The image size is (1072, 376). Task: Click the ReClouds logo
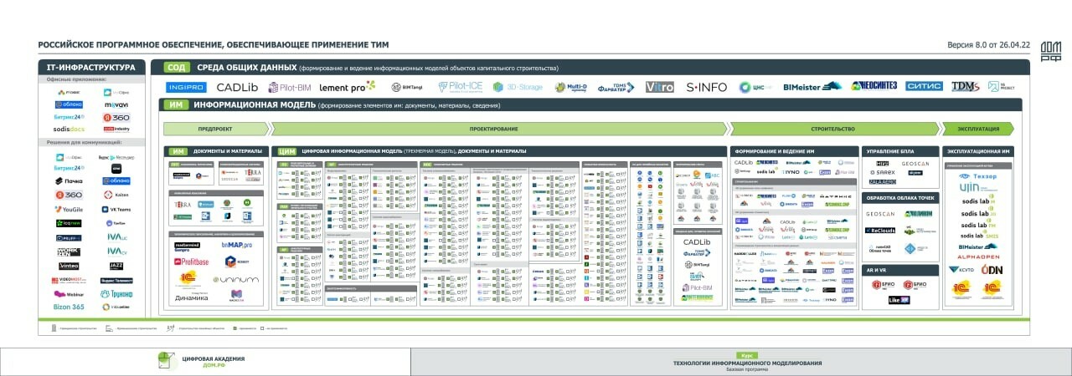880,230
